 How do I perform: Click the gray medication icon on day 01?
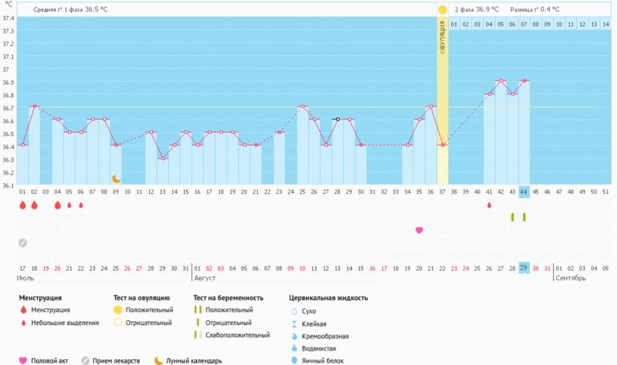[22, 243]
